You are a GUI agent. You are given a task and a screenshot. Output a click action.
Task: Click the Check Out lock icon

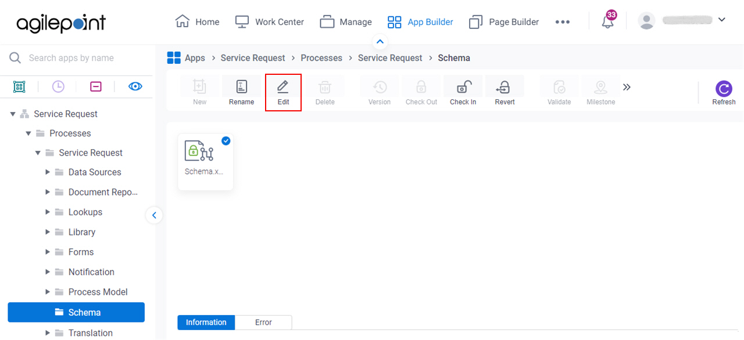(x=421, y=87)
